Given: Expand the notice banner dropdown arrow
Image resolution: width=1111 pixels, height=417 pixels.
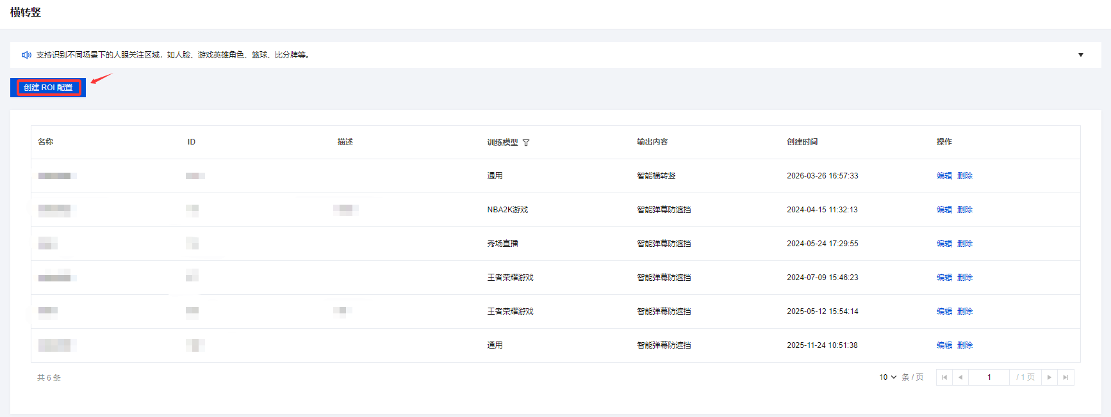Looking at the screenshot, I should (1081, 55).
